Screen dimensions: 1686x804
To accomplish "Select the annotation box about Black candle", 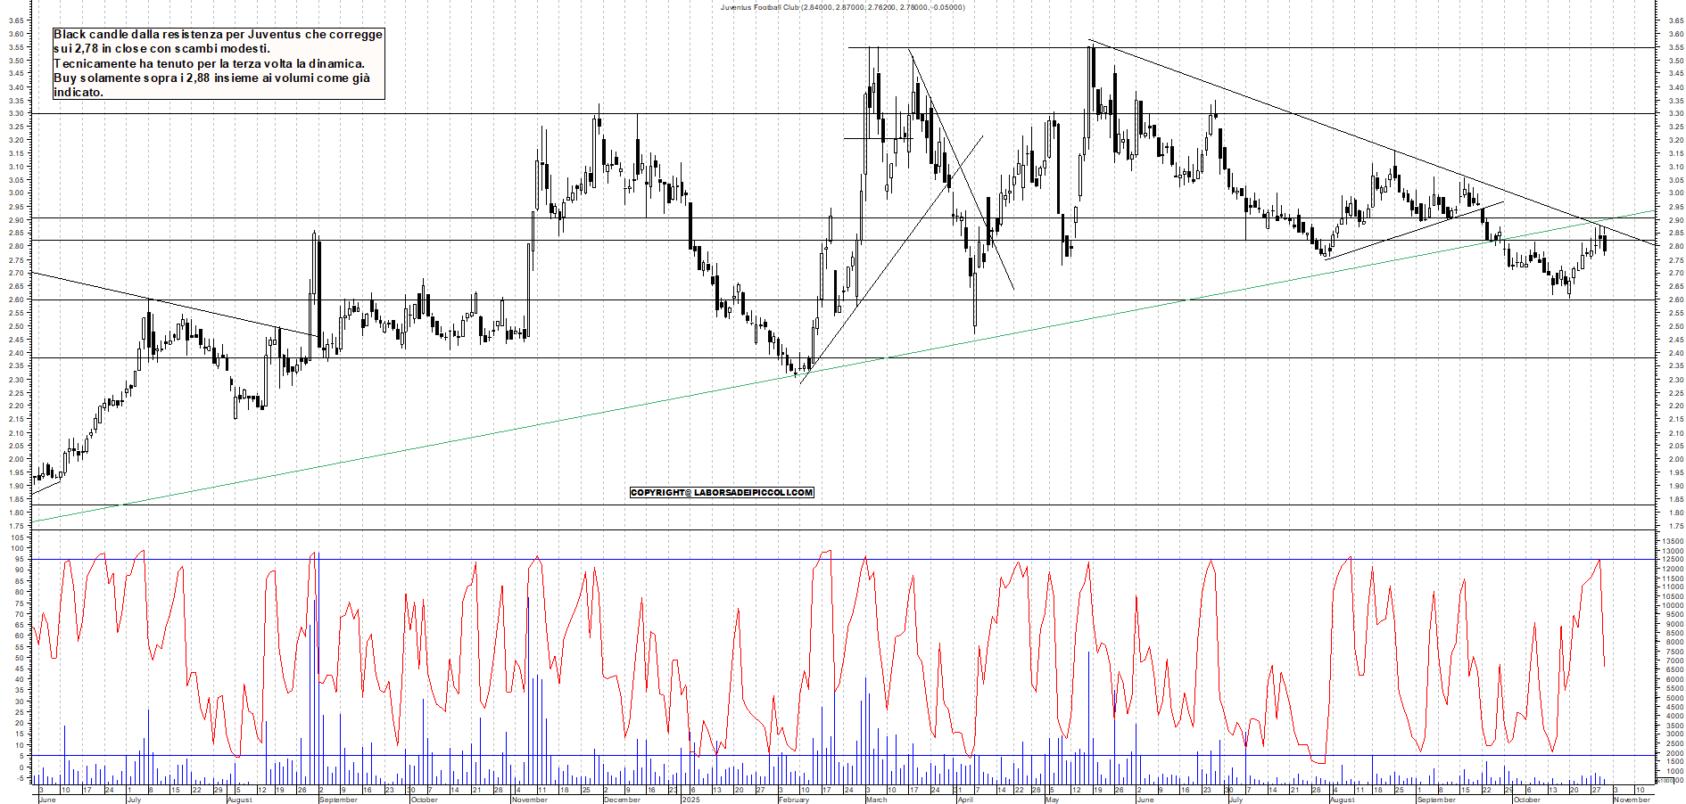I will (x=217, y=62).
